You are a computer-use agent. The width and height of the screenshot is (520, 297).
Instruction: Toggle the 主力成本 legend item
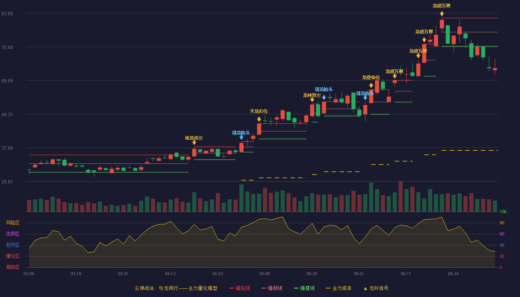coord(339,288)
